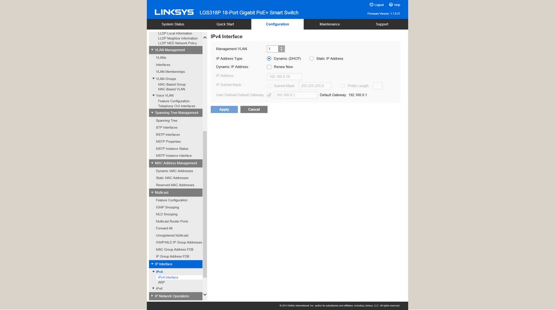Open LLDP Neighbor Information
The height and width of the screenshot is (310, 555).
click(x=178, y=39)
